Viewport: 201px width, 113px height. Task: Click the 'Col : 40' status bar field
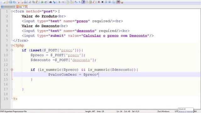point(127,111)
